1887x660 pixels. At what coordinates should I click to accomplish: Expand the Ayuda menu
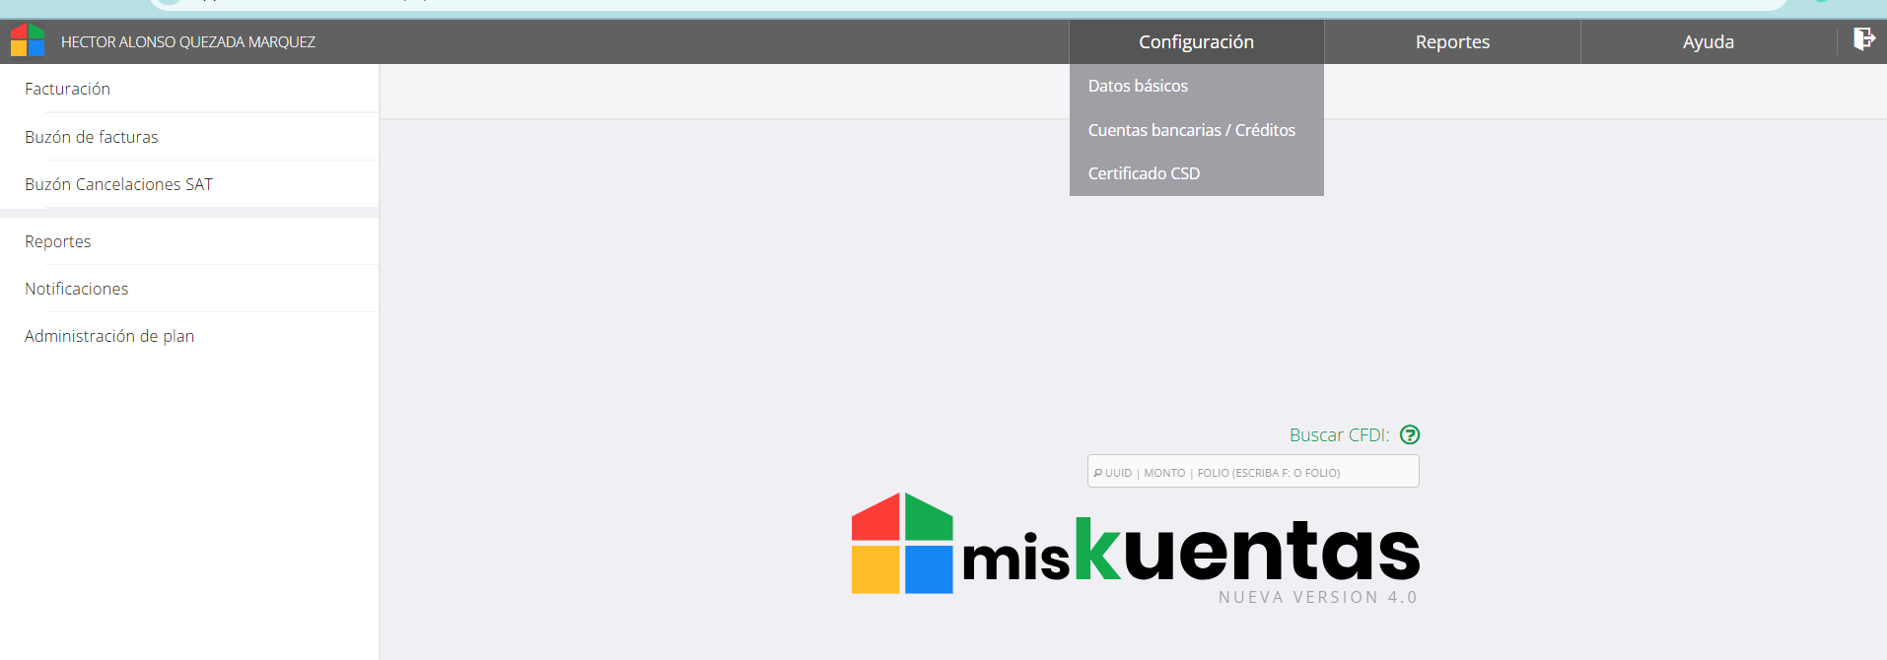[x=1708, y=42]
